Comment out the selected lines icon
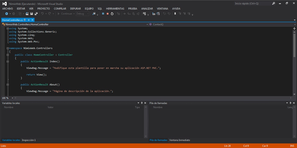This screenshot has width=297, height=148. tap(165, 14)
